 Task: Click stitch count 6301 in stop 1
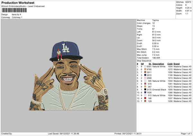pos(149,66)
